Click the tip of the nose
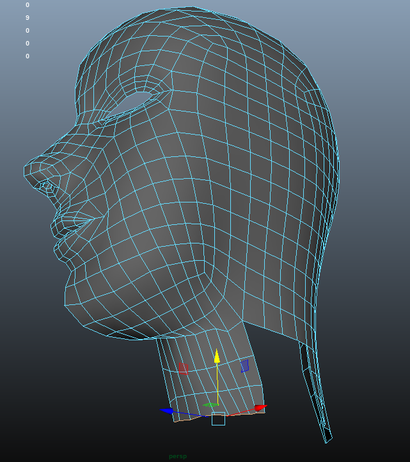This screenshot has height=462, width=410. pyautogui.click(x=27, y=170)
